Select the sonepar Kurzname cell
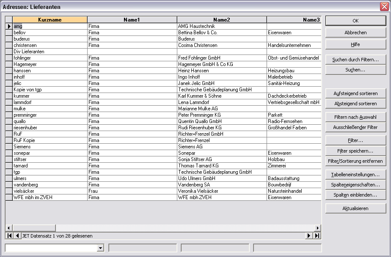The width and height of the screenshot is (391, 257). [x=50, y=153]
